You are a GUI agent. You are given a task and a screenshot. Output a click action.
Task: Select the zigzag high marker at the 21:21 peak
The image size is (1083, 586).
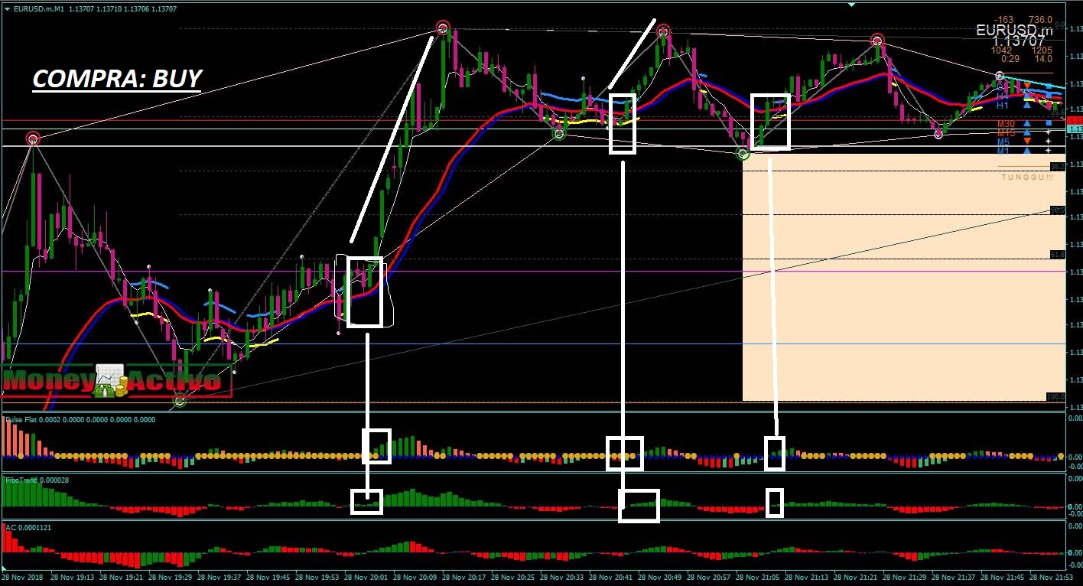877,40
